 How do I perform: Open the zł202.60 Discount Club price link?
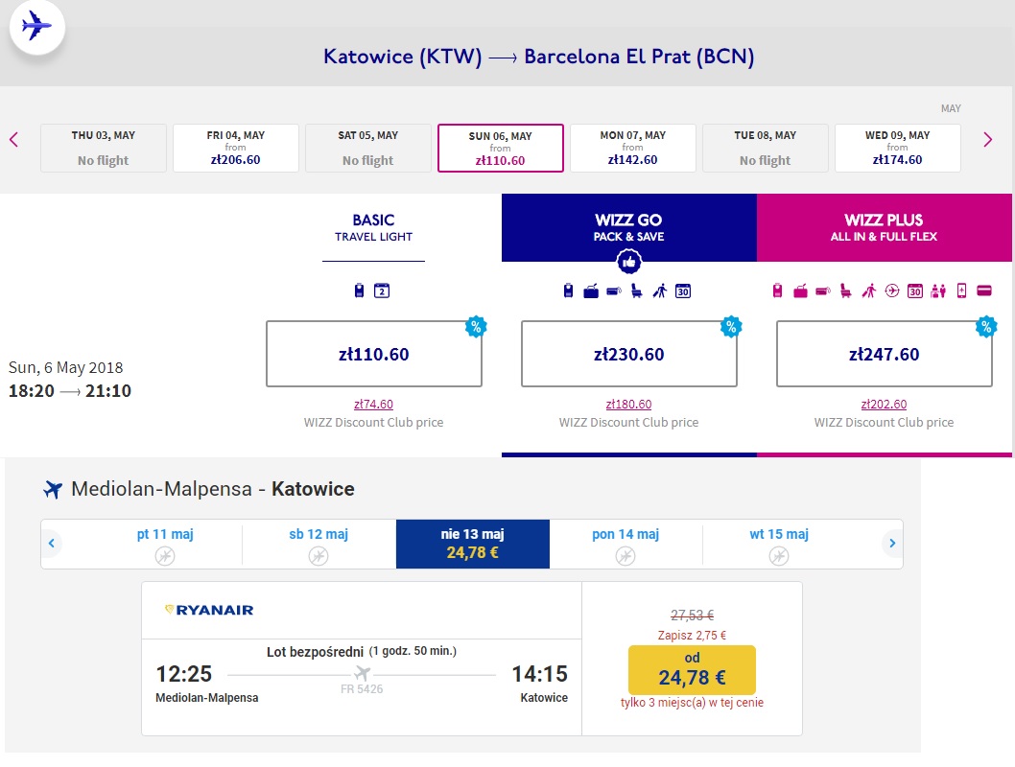pos(884,405)
